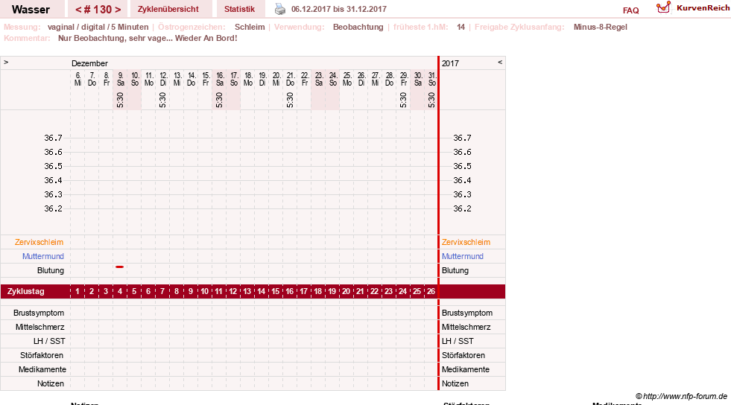The width and height of the screenshot is (731, 405).
Task: Open the KurvenReich logo link
Action: click(x=693, y=8)
